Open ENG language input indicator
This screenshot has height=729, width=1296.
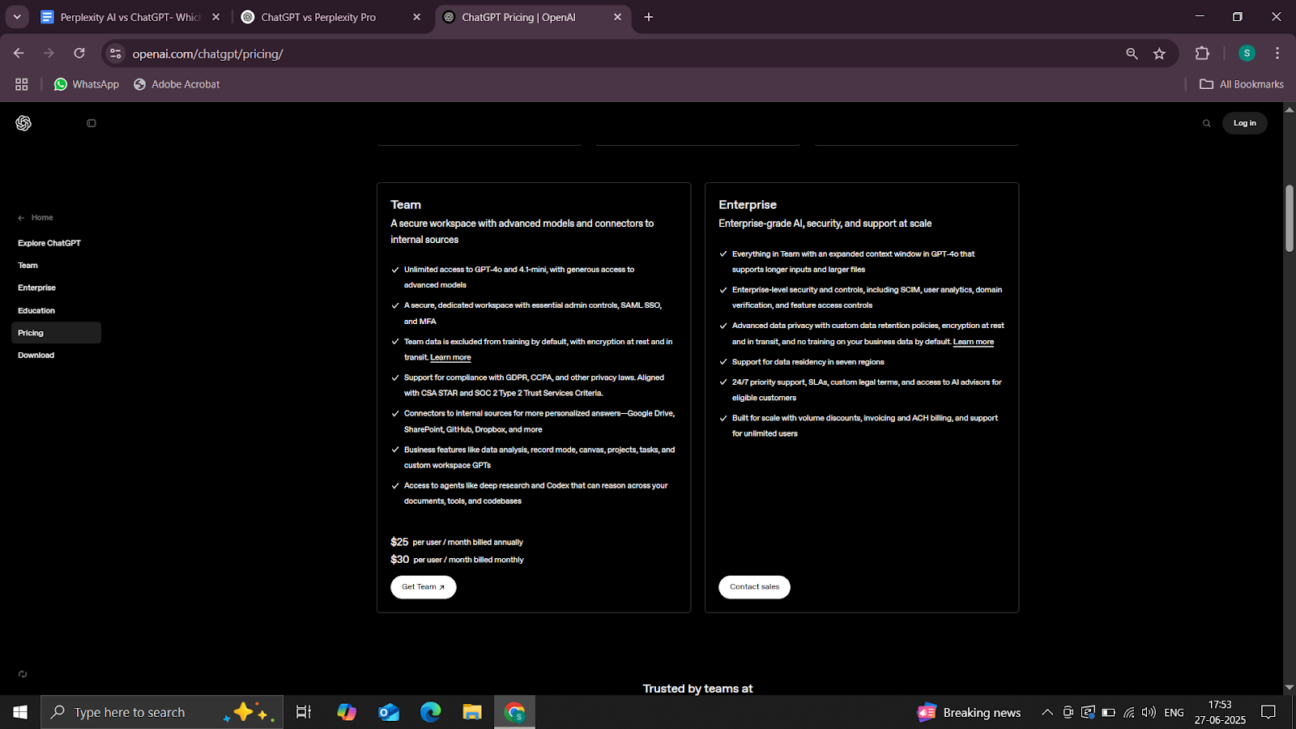[1174, 712]
